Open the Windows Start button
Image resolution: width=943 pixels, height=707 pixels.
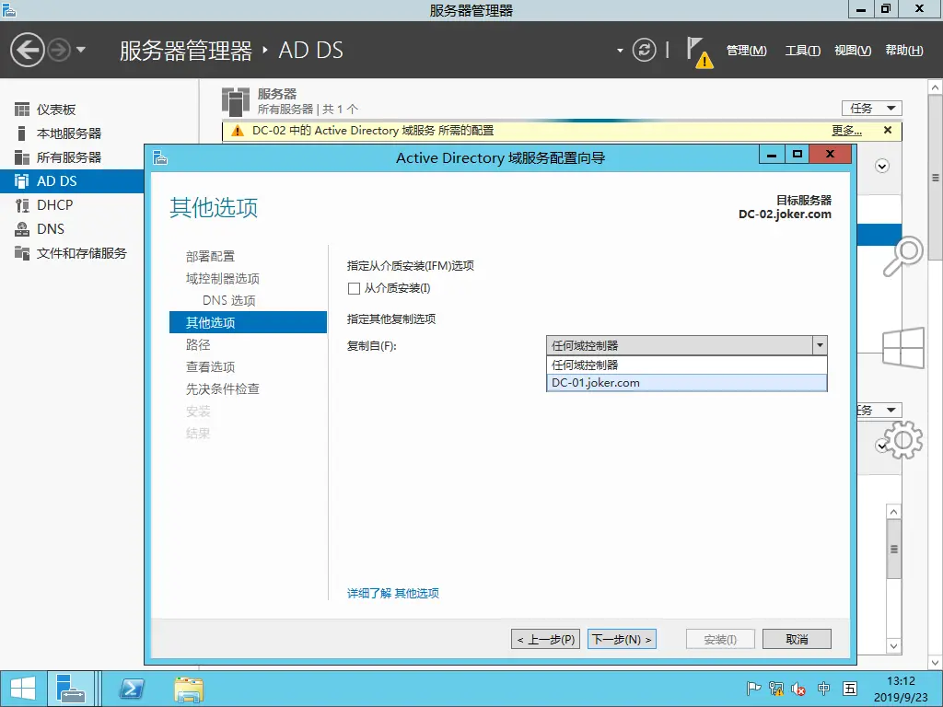[23, 689]
